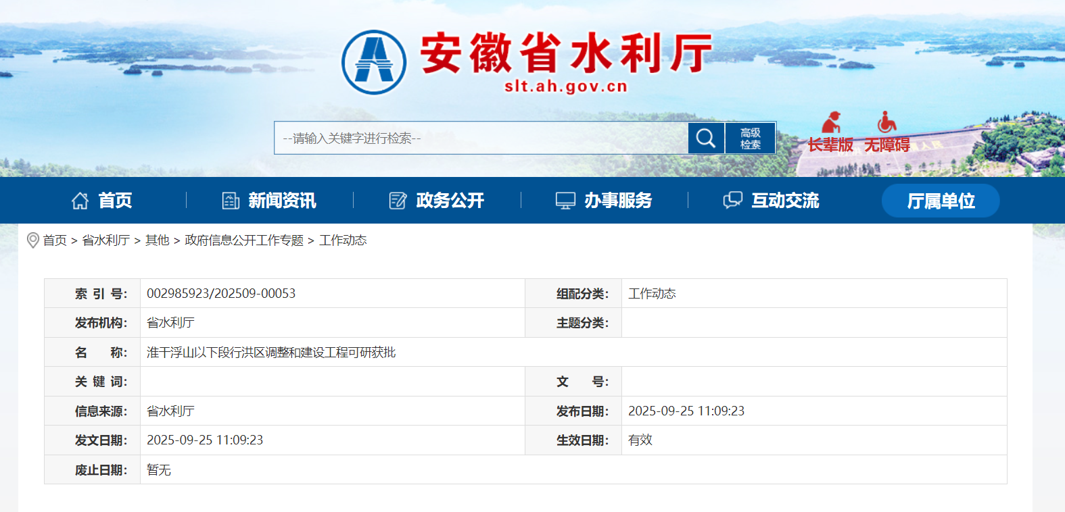
Task: Click the location pin icon in breadcrumb
Action: click(32, 240)
